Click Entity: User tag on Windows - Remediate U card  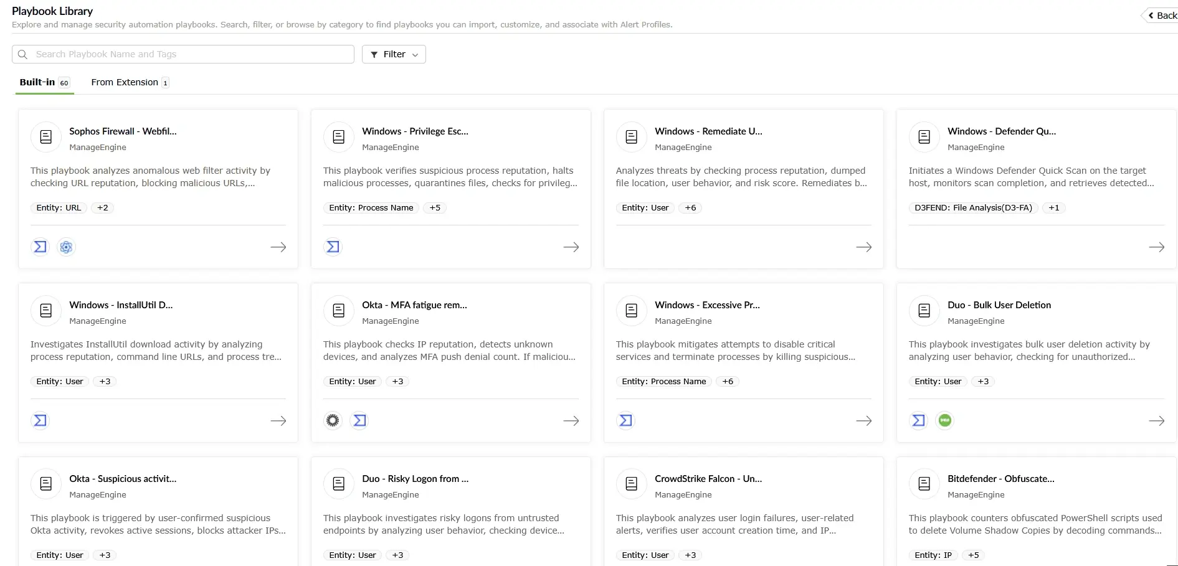click(x=645, y=208)
